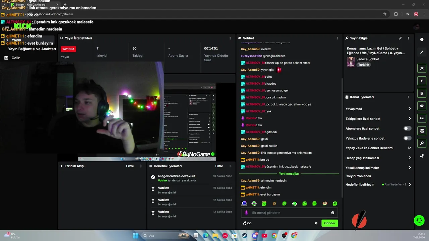Open Sohbet panel three-dot menu
Image resolution: width=429 pixels, height=241 pixels.
[337, 38]
